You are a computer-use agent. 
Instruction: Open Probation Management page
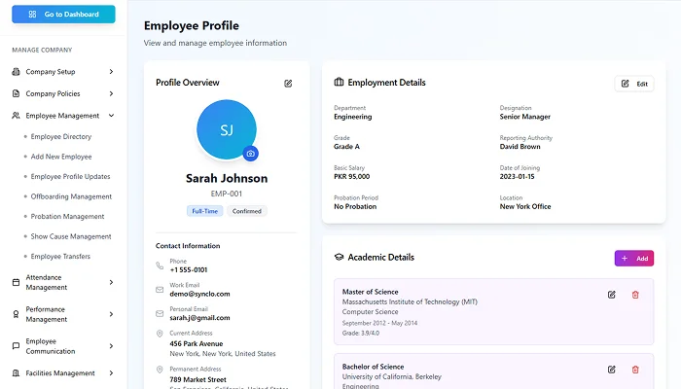(x=67, y=216)
